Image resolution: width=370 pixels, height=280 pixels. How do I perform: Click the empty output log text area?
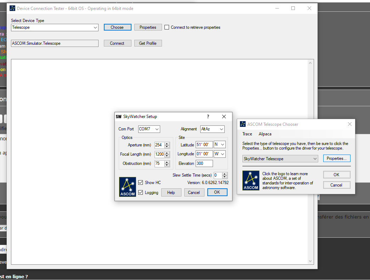pyautogui.click(x=159, y=162)
